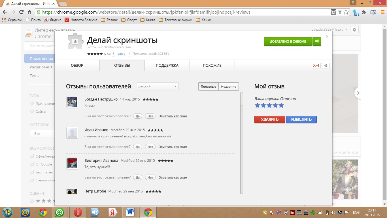Open Yandex browser from the taskbar
Viewport: 387px width, 218px height.
coord(113,212)
